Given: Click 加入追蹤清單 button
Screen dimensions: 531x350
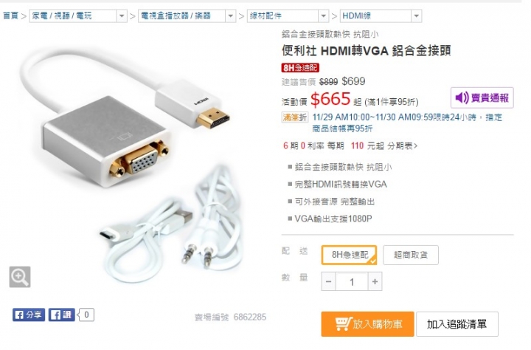Looking at the screenshot, I should (457, 324).
